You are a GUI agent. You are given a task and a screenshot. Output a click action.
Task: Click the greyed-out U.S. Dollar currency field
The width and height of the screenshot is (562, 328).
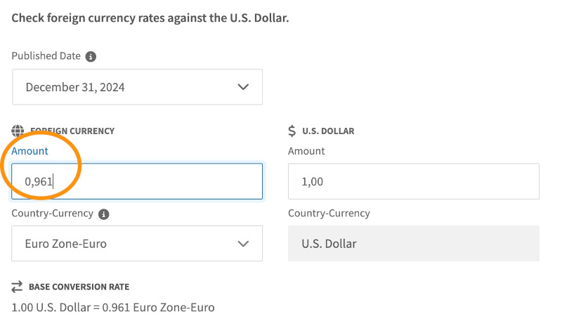pos(413,244)
